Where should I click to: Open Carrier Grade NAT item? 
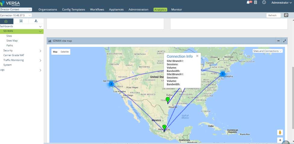point(14,55)
